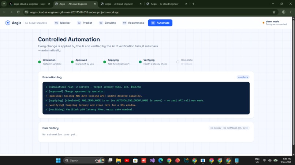Reload the current page
Image resolution: width=295 pixels, height=165 pixels.
(x=18, y=12)
